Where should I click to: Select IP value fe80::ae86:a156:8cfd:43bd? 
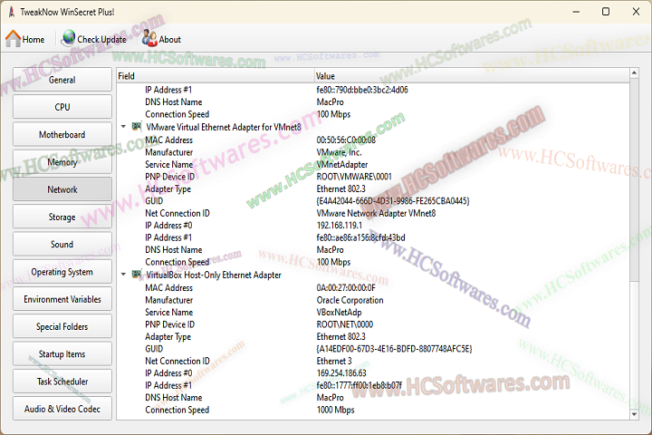tap(360, 237)
